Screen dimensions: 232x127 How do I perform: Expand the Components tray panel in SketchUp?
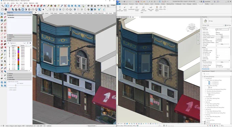point(19,37)
